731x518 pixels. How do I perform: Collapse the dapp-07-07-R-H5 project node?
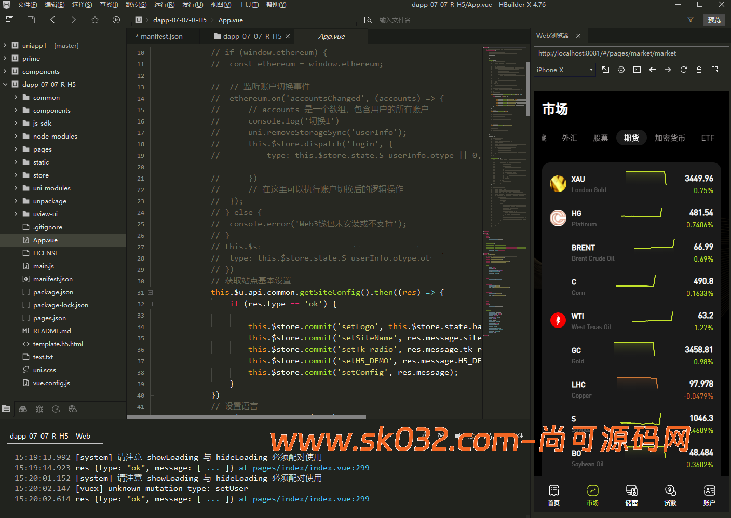click(x=5, y=84)
